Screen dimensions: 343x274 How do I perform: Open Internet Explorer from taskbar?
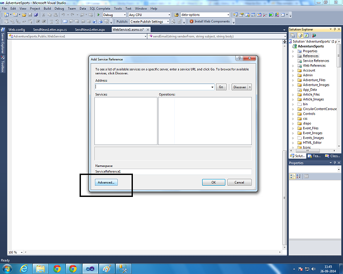pos(24,269)
